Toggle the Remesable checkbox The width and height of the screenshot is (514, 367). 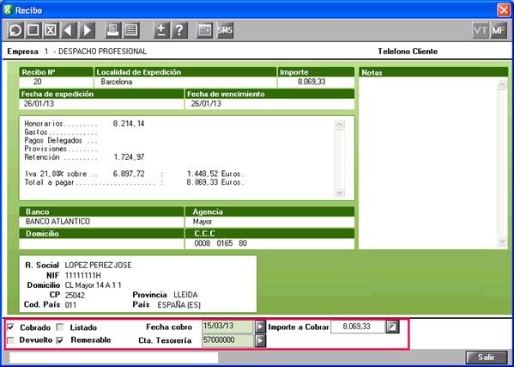(x=60, y=340)
